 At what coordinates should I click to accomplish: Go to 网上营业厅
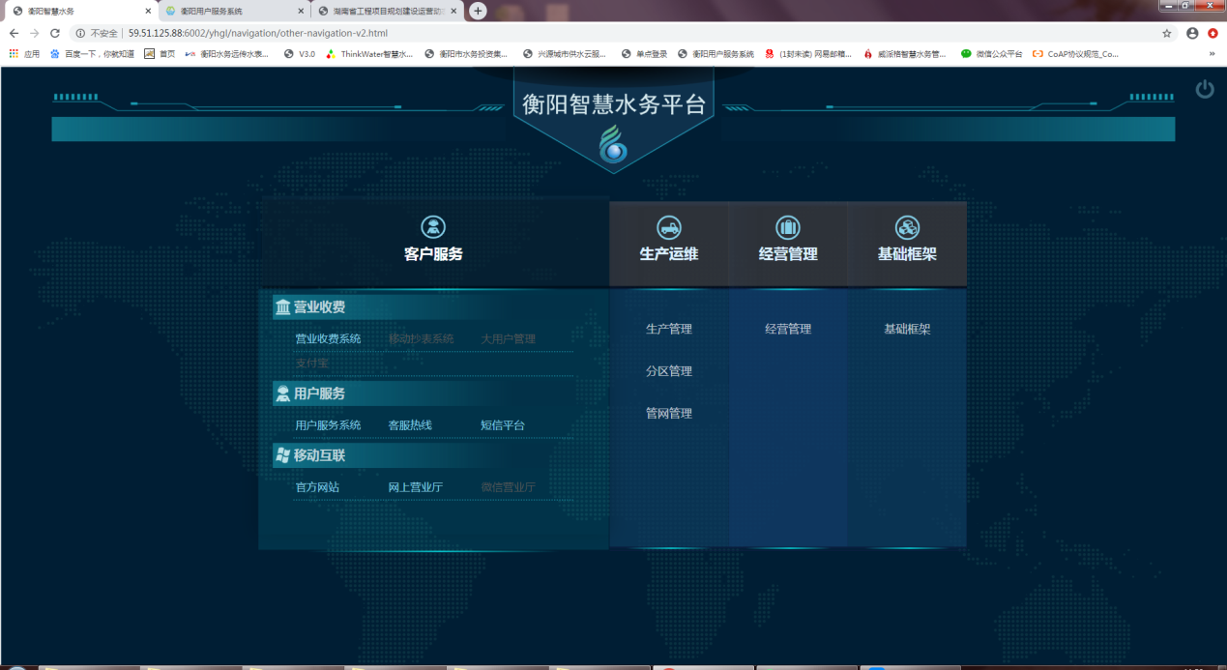point(415,487)
